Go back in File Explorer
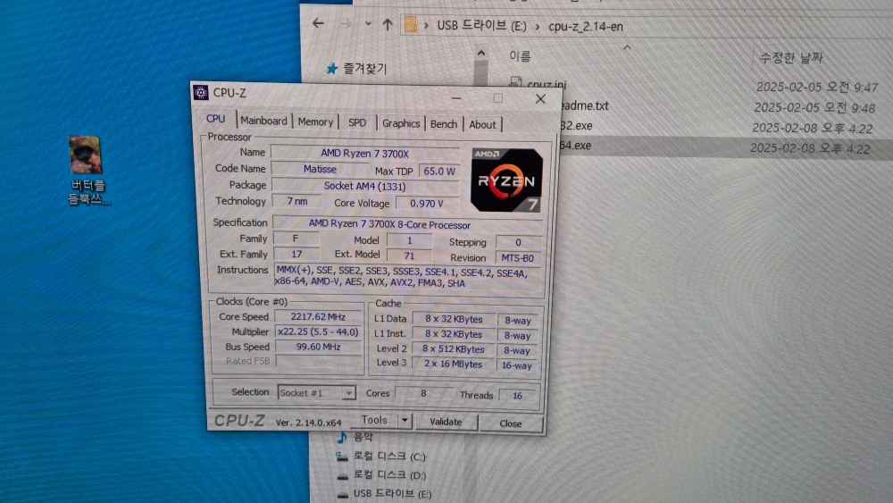The height and width of the screenshot is (503, 893). (318, 23)
